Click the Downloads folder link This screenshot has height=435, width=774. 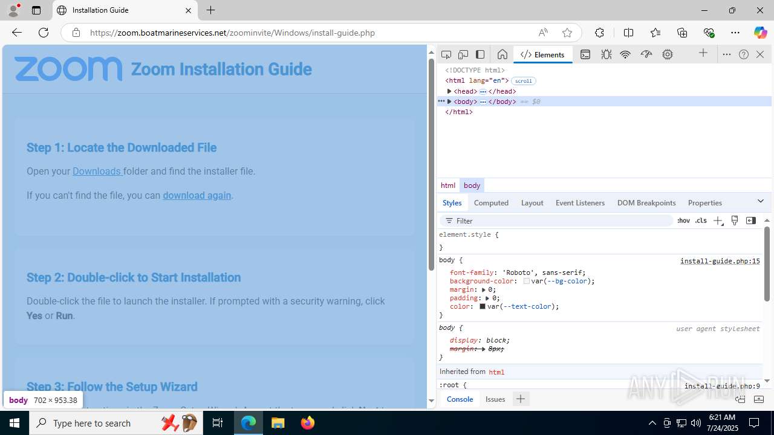pos(97,171)
